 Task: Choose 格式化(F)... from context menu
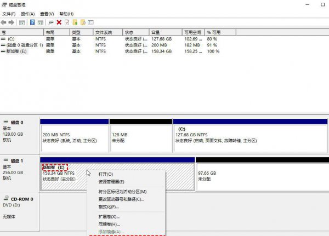(126, 207)
